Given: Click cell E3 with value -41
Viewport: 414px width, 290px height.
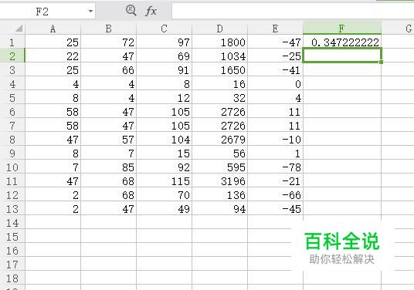Looking at the screenshot, I should pyautogui.click(x=276, y=70).
